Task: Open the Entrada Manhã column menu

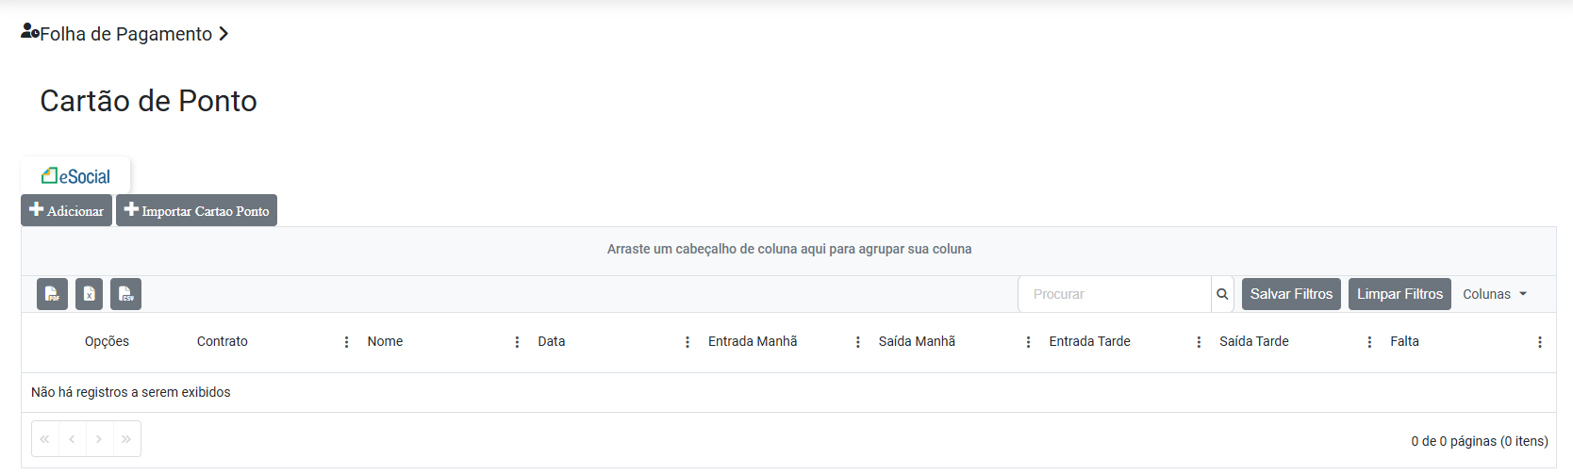Action: point(857,342)
